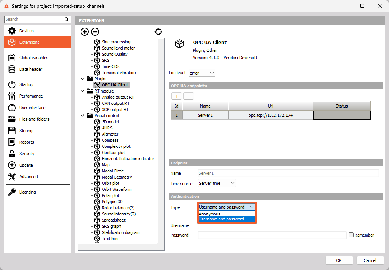Image resolution: width=389 pixels, height=270 pixels.
Task: Open Advanced tools icon
Action: click(12, 177)
